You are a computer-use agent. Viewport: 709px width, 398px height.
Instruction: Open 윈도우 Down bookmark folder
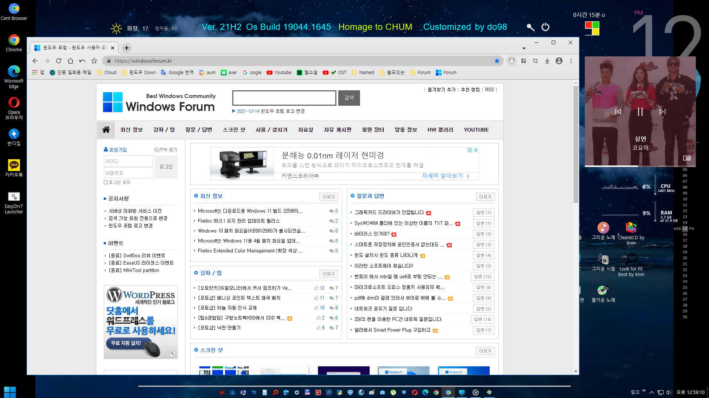(x=139, y=73)
